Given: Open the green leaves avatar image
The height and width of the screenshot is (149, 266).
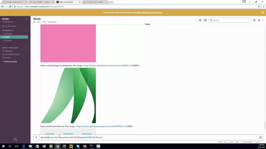Looking at the screenshot, I should (x=68, y=96).
